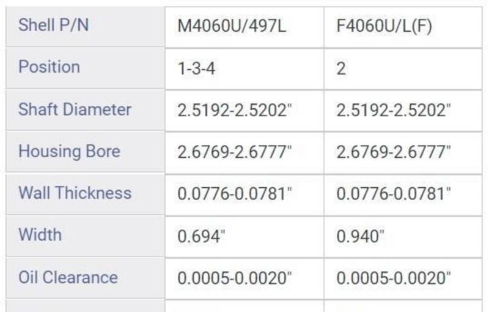
Task: Click the Wall Thickness row label
Action: [75, 193]
